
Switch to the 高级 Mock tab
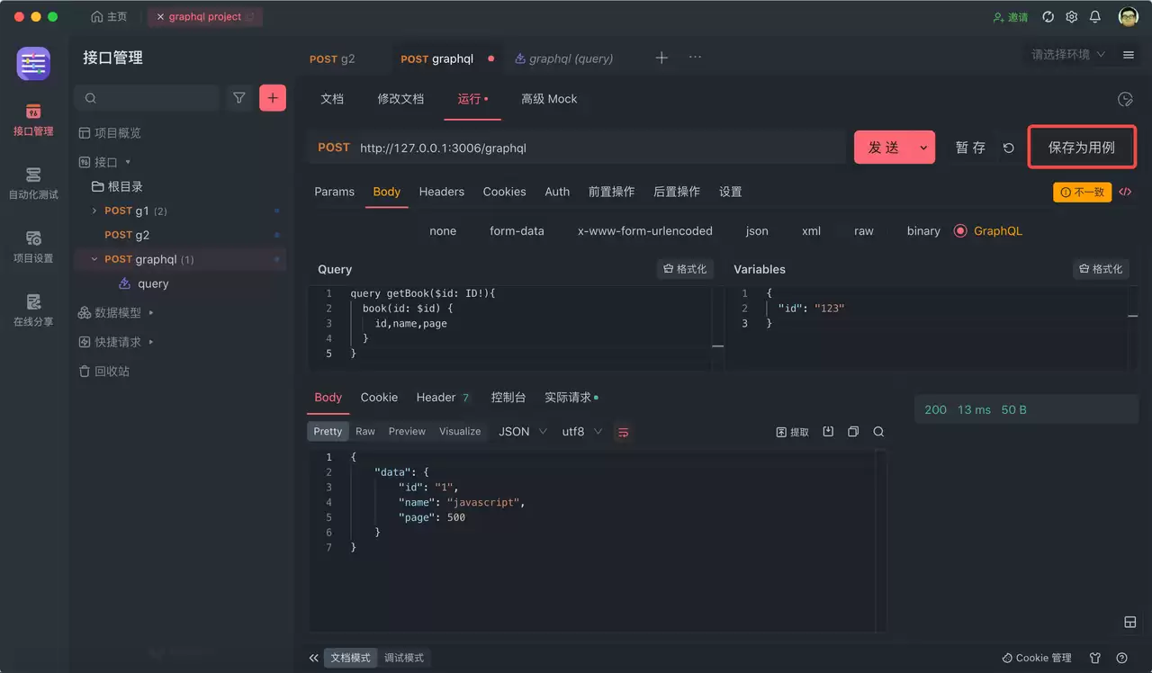tap(549, 99)
